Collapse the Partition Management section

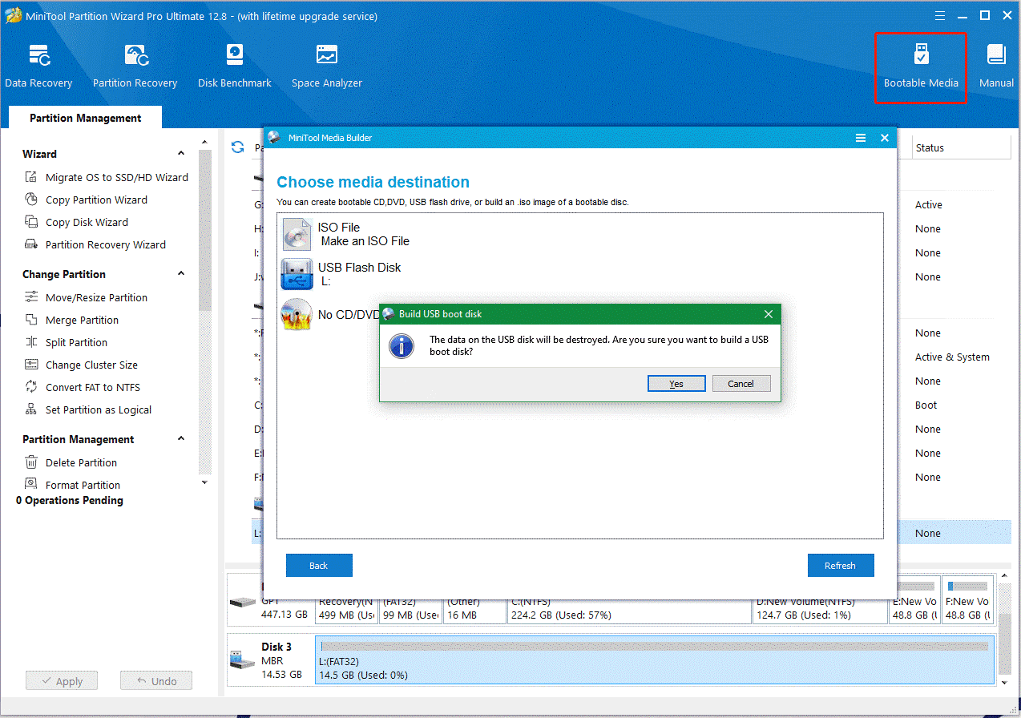click(180, 439)
